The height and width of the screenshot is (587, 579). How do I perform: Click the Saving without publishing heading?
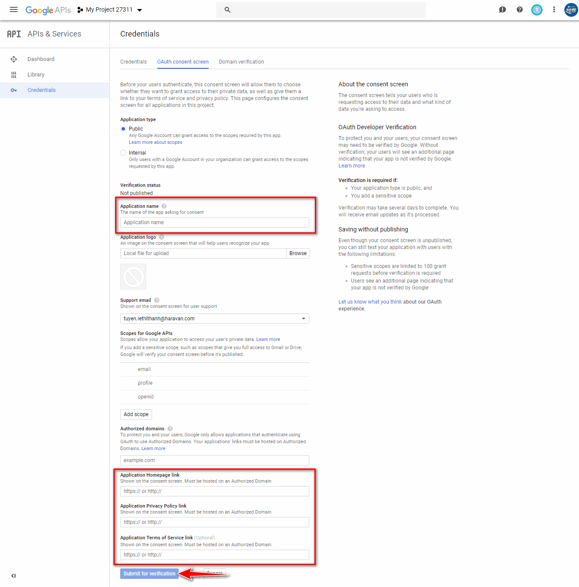(x=373, y=229)
